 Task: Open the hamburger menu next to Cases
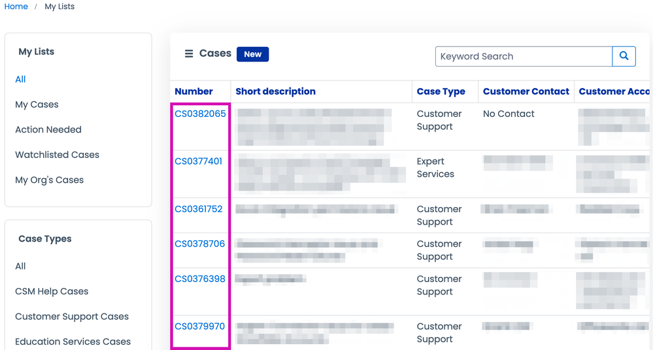coord(189,54)
